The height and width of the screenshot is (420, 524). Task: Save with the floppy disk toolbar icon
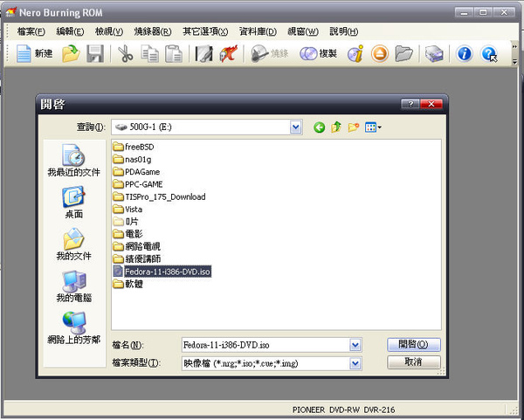95,53
